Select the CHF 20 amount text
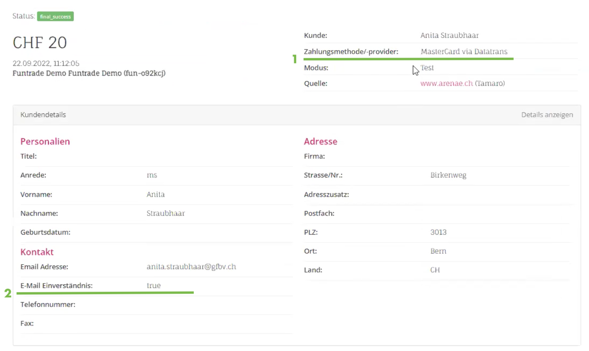The image size is (589, 351). tap(40, 43)
